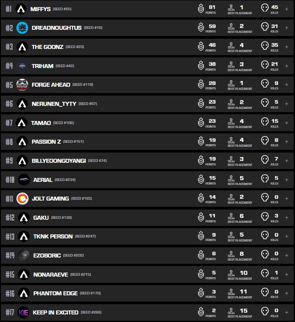Click the Forge Ahead team logo
Viewport: 295px width, 322px height.
(x=22, y=85)
